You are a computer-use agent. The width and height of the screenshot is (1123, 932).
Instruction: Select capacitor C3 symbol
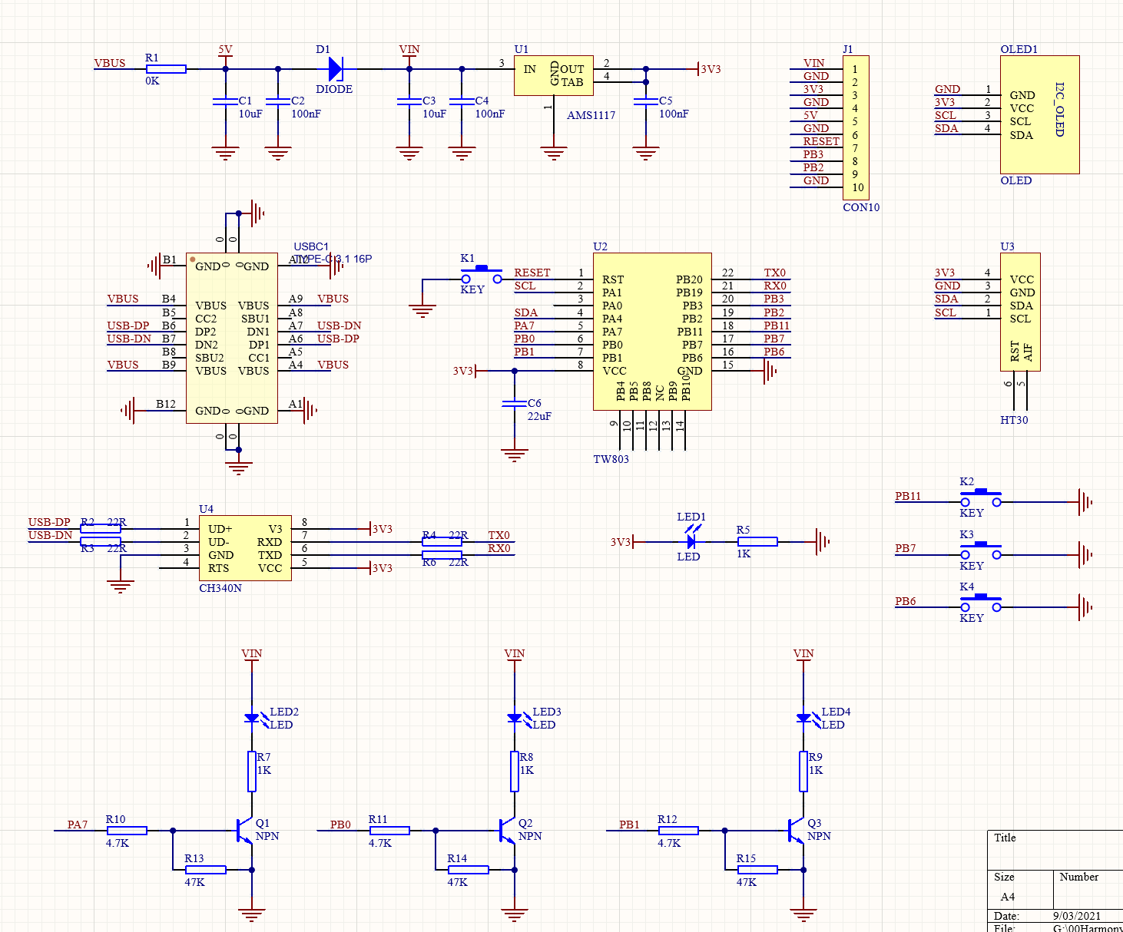tap(409, 101)
